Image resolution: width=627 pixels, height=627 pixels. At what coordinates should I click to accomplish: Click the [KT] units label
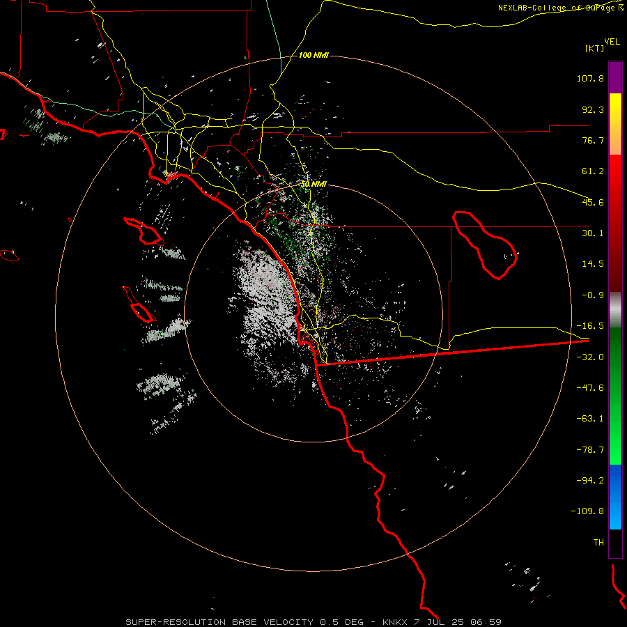(x=595, y=48)
